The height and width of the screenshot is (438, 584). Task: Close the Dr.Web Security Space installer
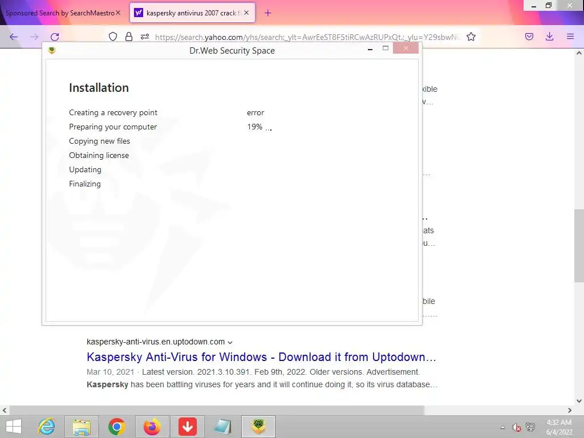[405, 48]
